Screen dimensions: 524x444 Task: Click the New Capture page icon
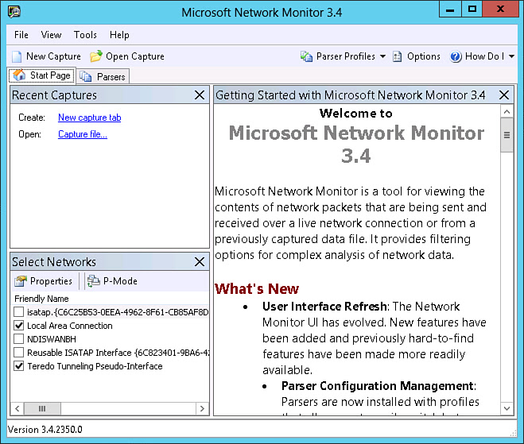point(17,56)
